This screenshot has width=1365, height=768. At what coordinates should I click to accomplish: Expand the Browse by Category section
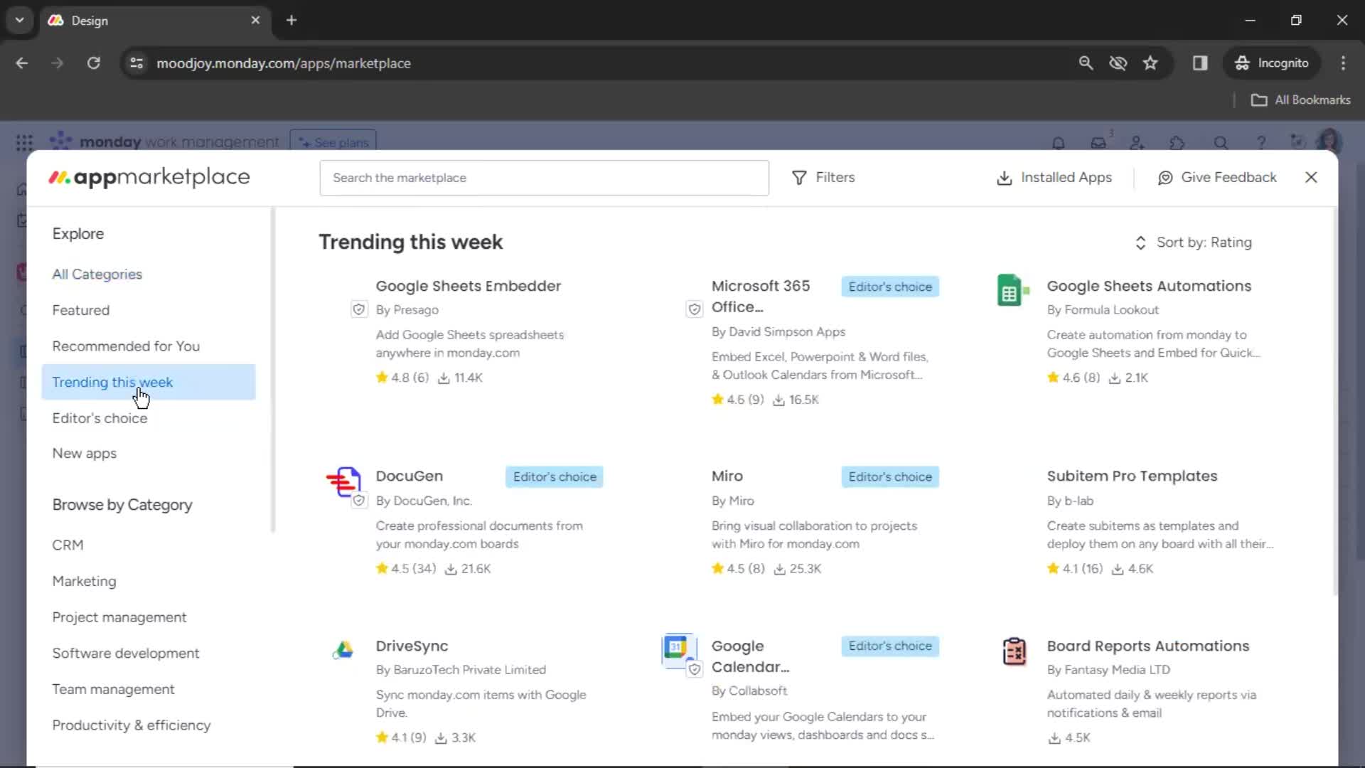(122, 504)
